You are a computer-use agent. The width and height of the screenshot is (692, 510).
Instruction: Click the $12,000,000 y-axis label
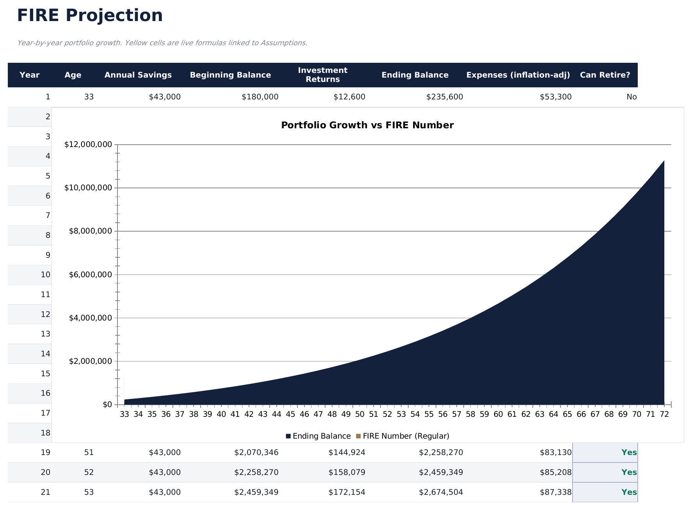point(88,145)
